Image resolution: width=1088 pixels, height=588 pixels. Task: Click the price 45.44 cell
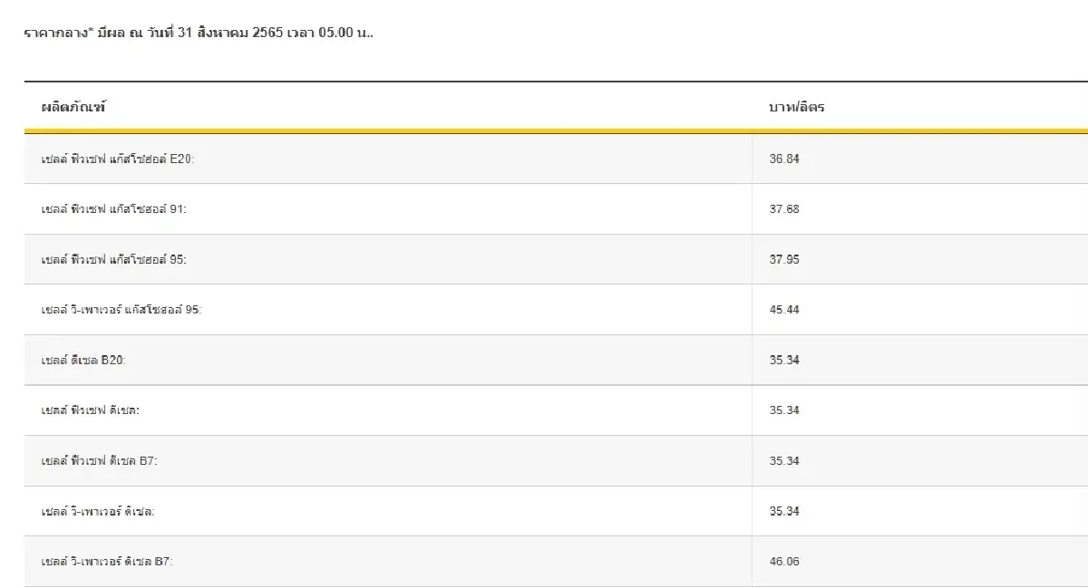[785, 309]
